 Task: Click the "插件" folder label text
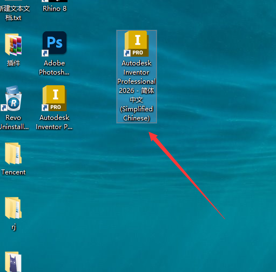point(14,63)
